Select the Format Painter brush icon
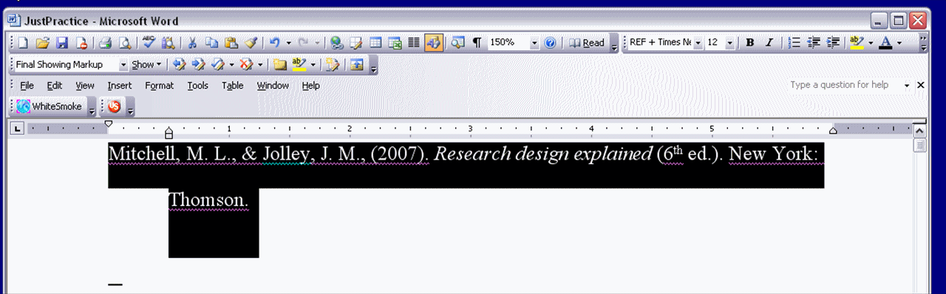The height and width of the screenshot is (294, 946). point(251,43)
